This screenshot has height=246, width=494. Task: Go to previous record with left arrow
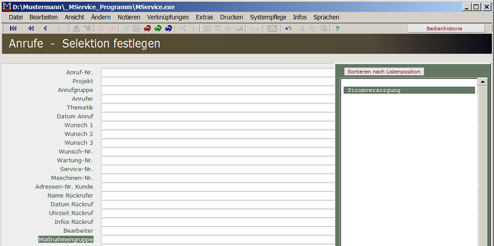point(45,28)
